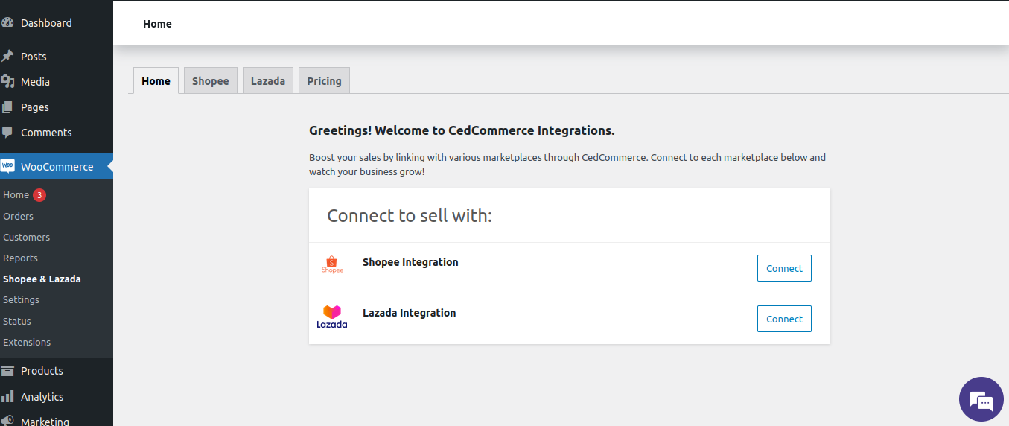
Task: Click the Dashboard gauge icon
Action: [7, 23]
